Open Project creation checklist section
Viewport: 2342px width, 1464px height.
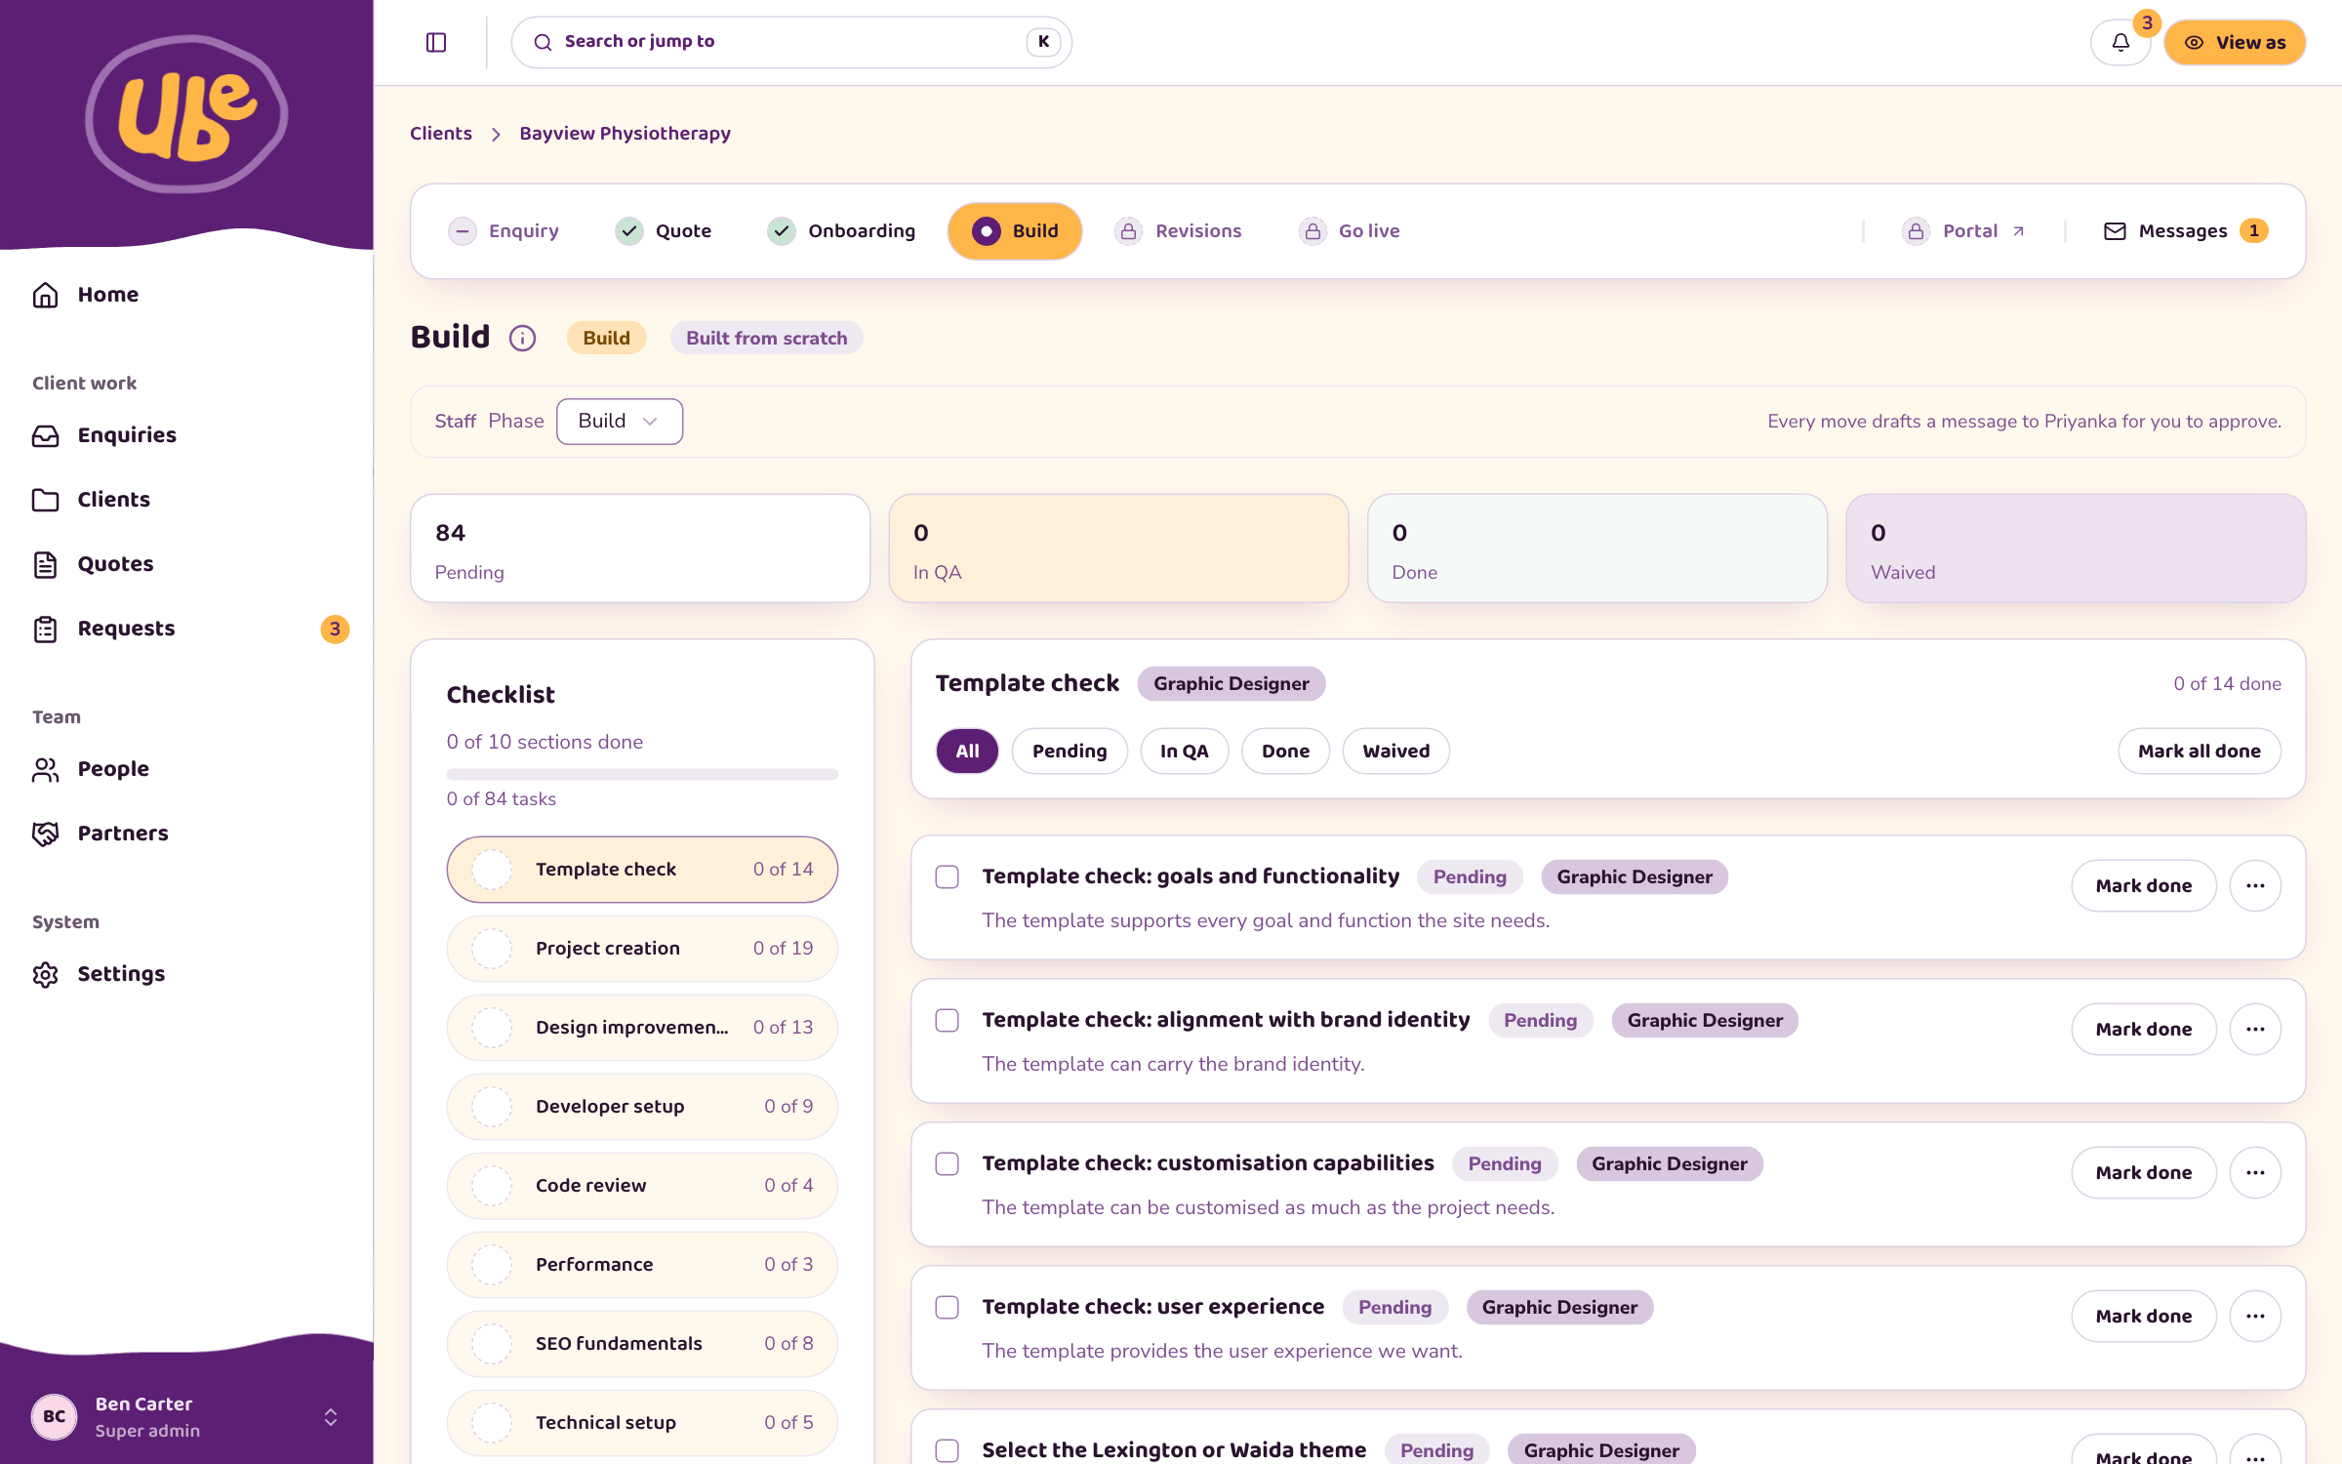click(642, 949)
